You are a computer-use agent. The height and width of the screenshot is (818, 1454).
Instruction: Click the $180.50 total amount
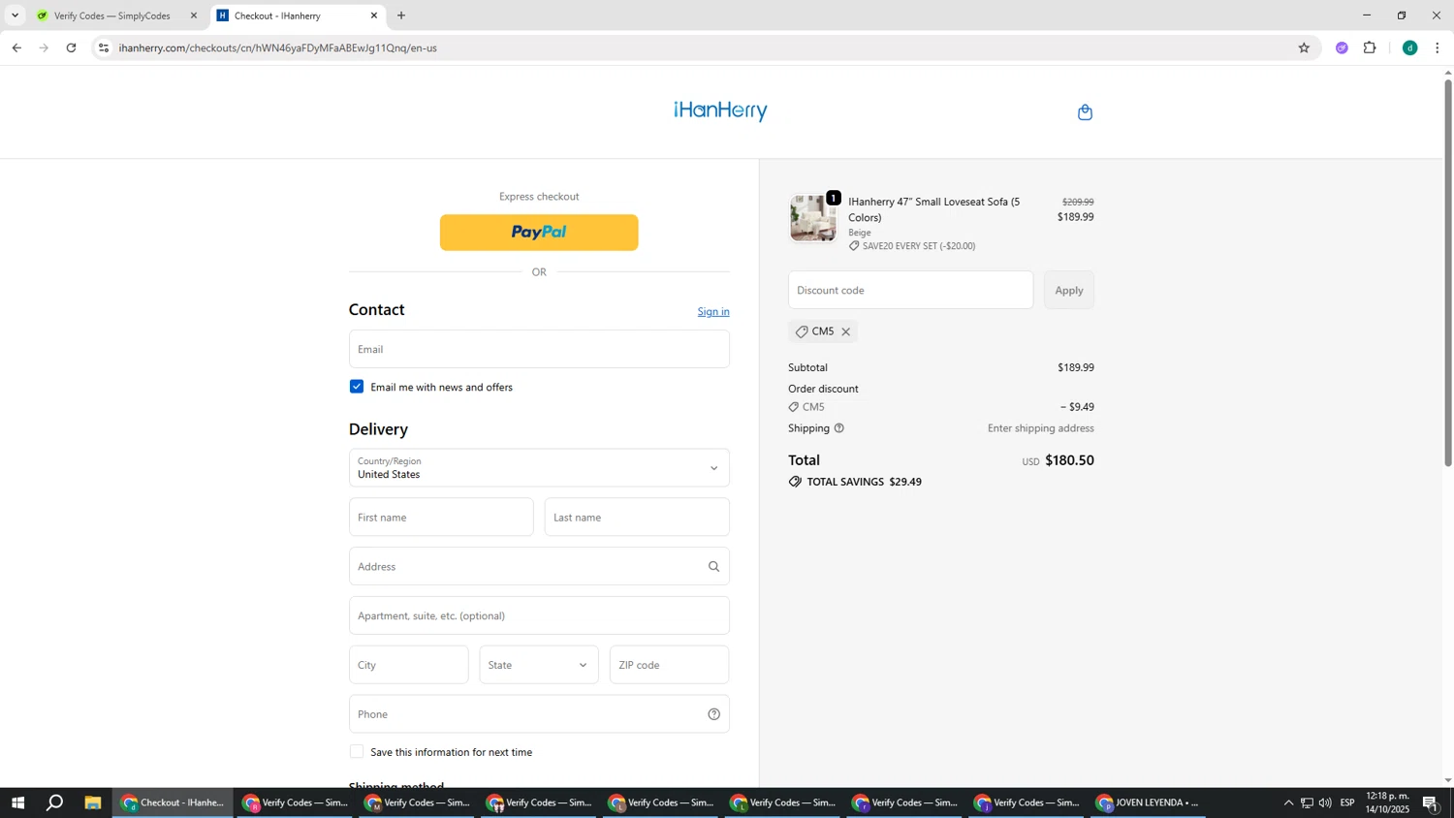pos(1069,460)
